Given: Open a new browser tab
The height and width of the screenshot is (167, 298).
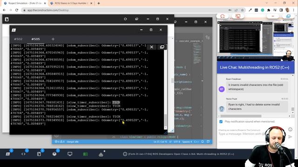Looking at the screenshot, I should tap(99, 3).
